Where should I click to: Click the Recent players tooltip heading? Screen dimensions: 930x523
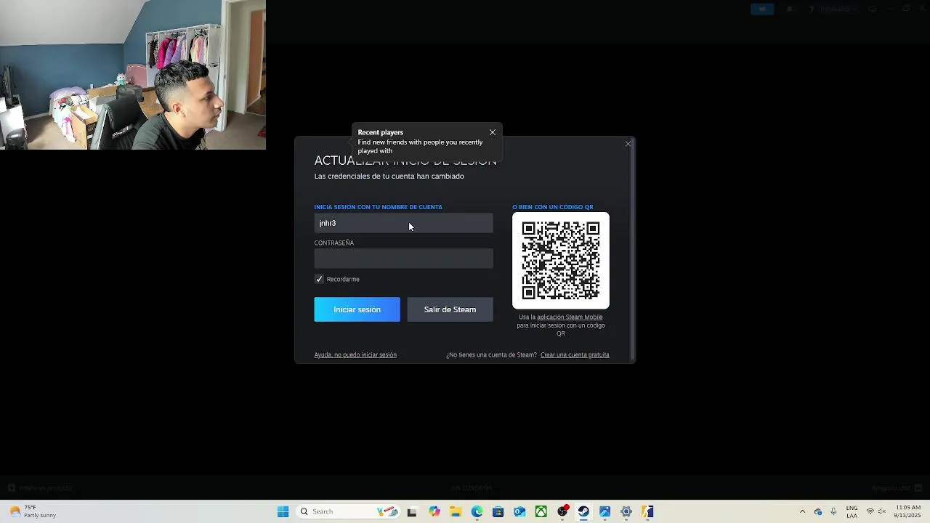pos(381,132)
